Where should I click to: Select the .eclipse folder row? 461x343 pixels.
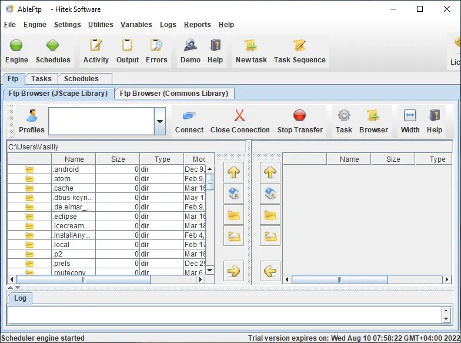pyautogui.click(x=106, y=217)
